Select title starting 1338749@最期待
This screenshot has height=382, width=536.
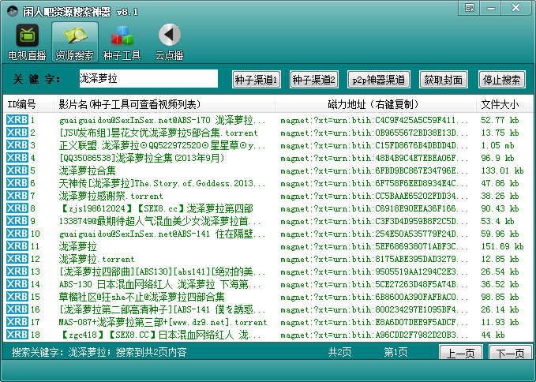pos(159,221)
